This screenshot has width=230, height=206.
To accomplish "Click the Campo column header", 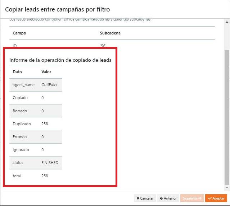I will coord(19,33).
